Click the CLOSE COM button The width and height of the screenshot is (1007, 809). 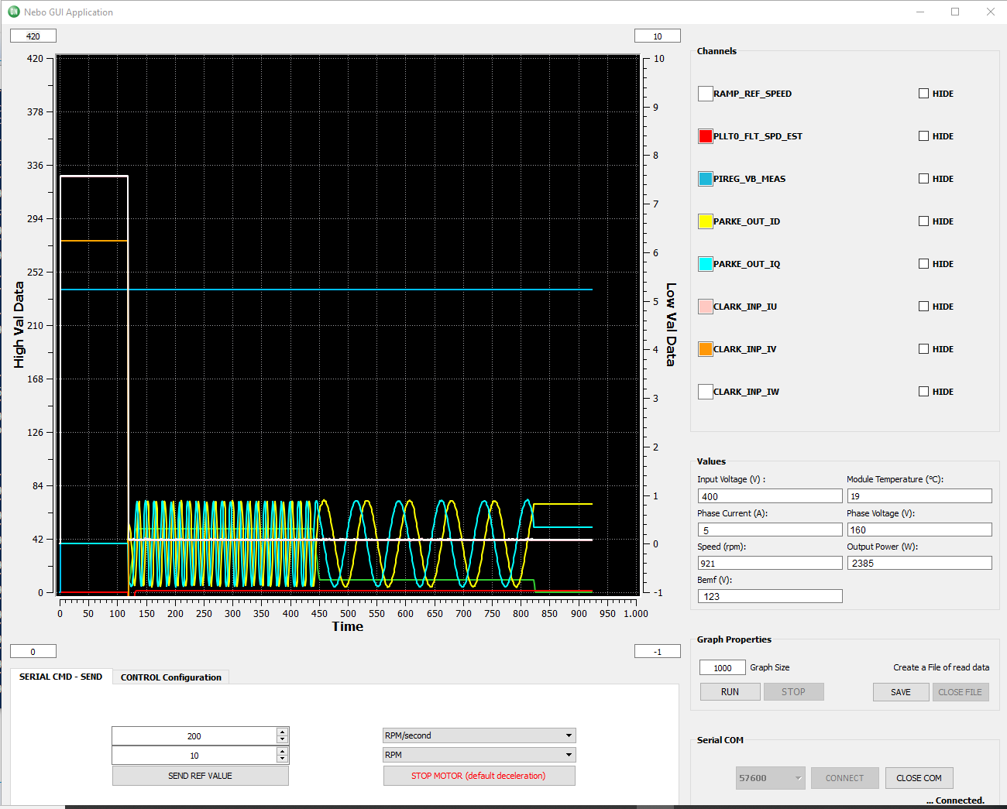919,778
